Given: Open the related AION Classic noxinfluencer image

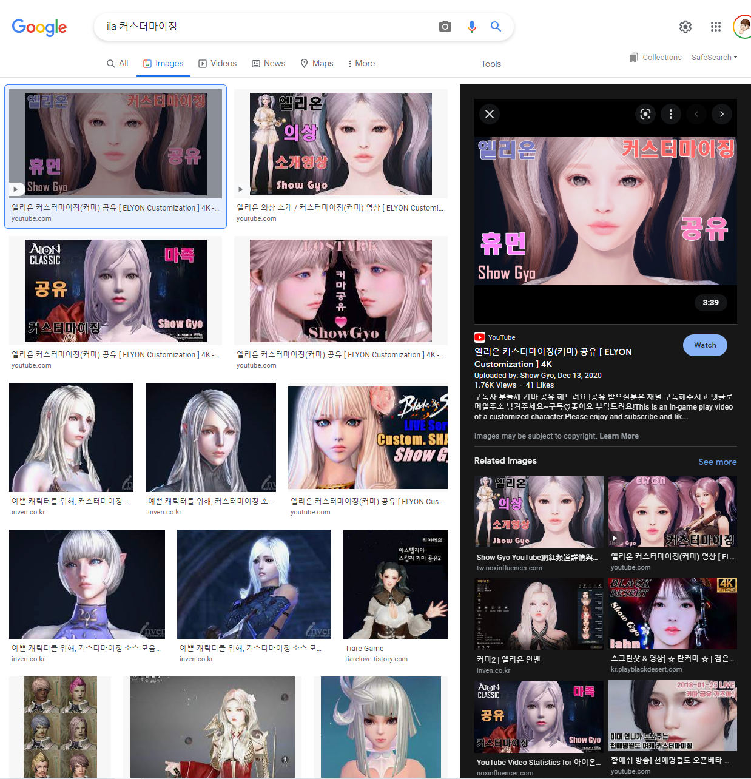Looking at the screenshot, I should [x=539, y=717].
